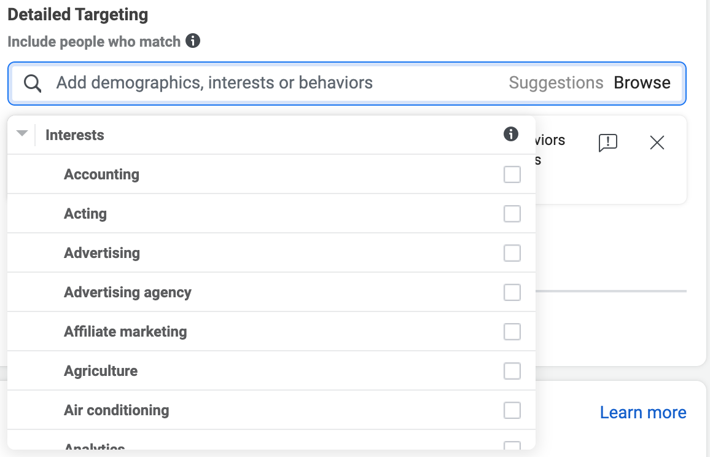Screen dimensions: 710x457
Task: Check the Agriculture checkbox
Action: [x=512, y=372]
